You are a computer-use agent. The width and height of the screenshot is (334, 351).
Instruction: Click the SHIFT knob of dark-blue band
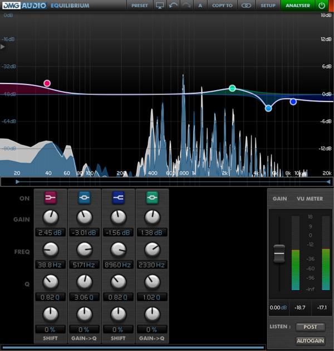coord(119,314)
